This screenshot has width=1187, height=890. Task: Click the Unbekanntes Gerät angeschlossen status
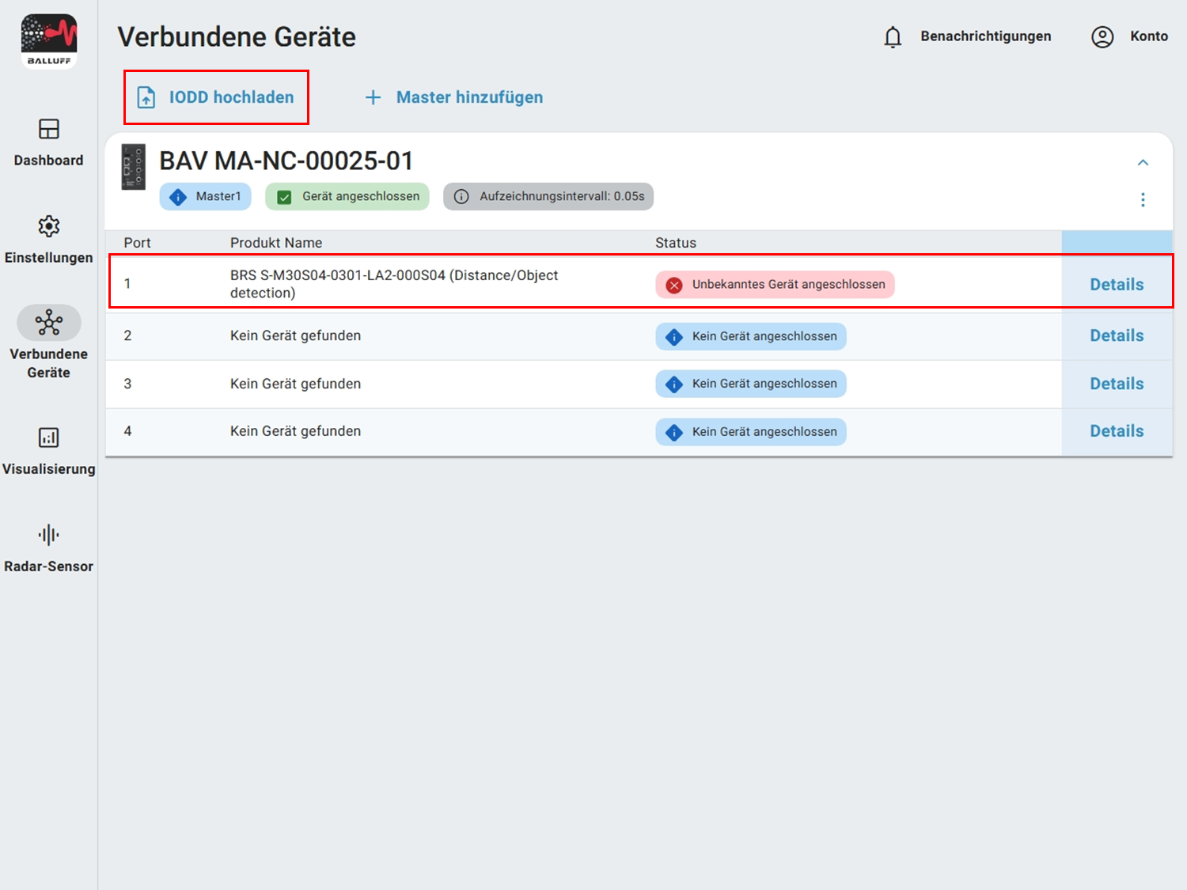point(774,284)
